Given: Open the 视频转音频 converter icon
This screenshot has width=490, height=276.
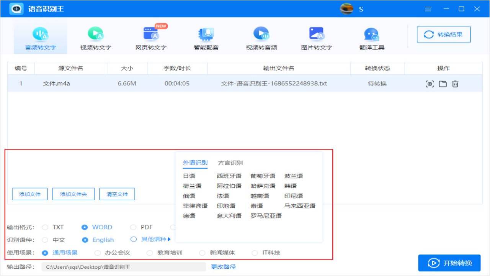Looking at the screenshot, I should pos(261,36).
